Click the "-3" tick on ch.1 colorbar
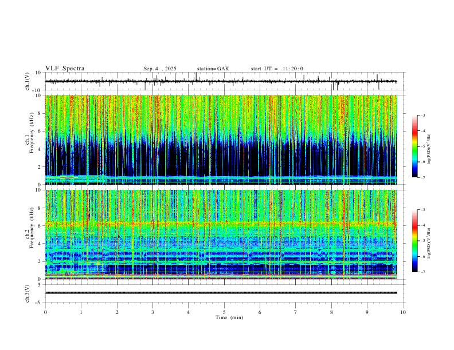Image resolution: width=454 pixels, height=350 pixels. (422, 115)
